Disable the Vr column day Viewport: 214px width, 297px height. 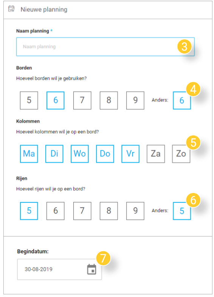pos(130,154)
